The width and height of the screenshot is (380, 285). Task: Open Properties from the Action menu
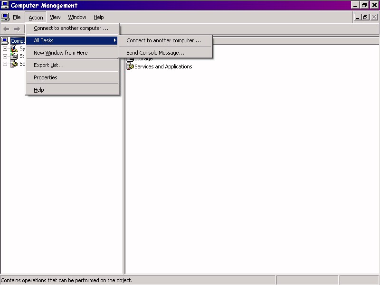(73, 77)
